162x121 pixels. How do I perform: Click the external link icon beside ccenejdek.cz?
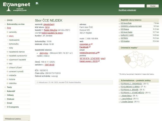click(92, 44)
